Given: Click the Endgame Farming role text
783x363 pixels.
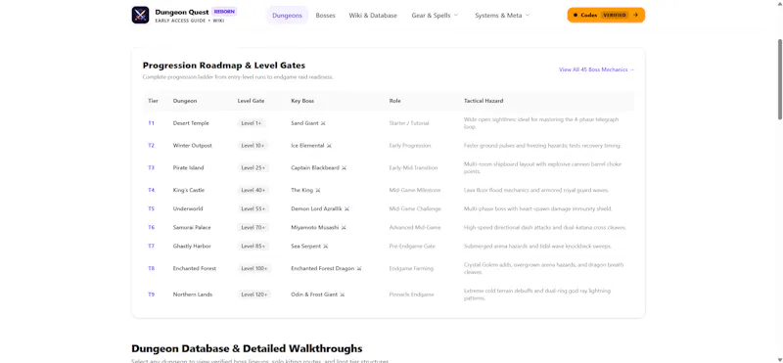Looking at the screenshot, I should (x=411, y=269).
